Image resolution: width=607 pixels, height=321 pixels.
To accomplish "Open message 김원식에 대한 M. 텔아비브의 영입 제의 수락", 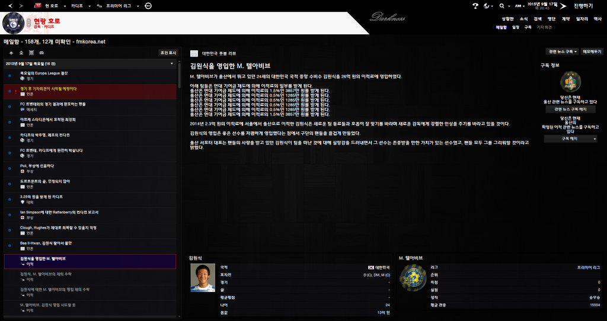I will pyautogui.click(x=90, y=293).
